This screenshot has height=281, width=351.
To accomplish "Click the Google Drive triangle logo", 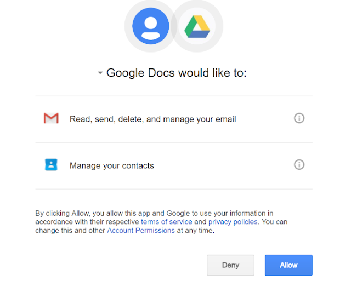I will tap(197, 26).
